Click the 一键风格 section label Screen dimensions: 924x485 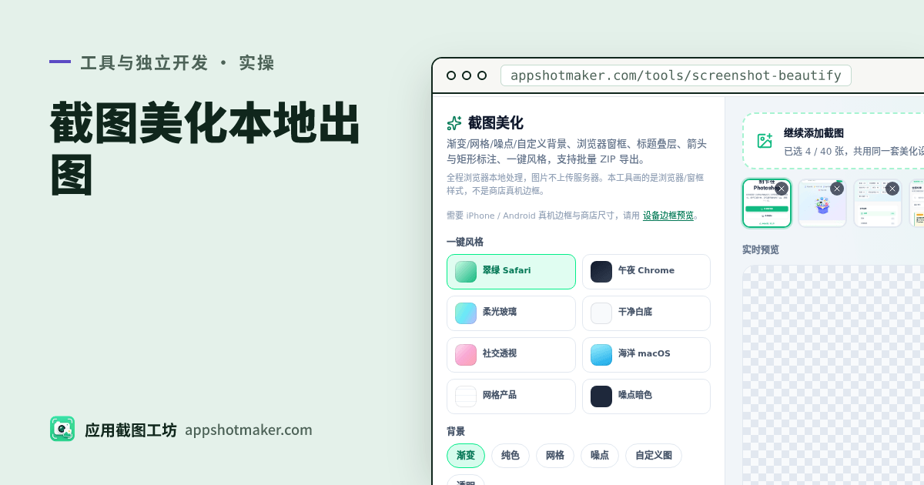(465, 242)
